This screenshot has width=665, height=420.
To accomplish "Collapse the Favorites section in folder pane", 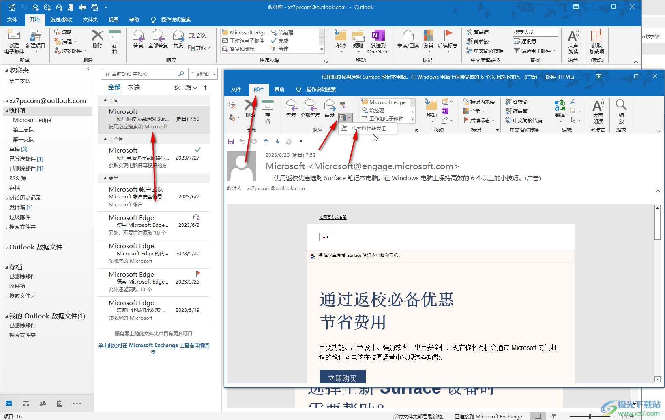I will tap(6, 70).
